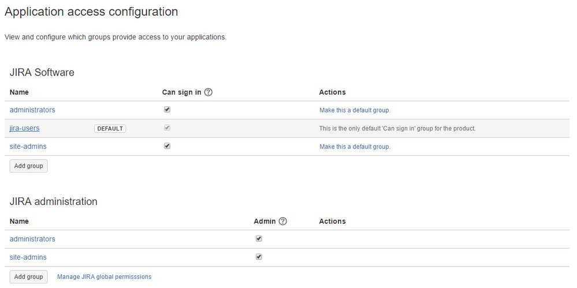
Task: Uncheck Can sign in for JIRA Software site-admins
Action: pos(167,146)
